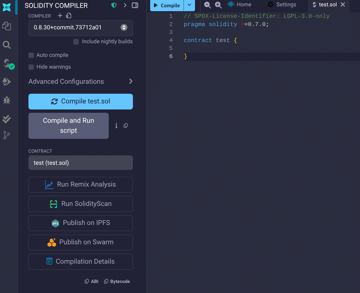This screenshot has width=360, height=293.
Task: Publish the contract on IPFS
Action: (x=81, y=223)
